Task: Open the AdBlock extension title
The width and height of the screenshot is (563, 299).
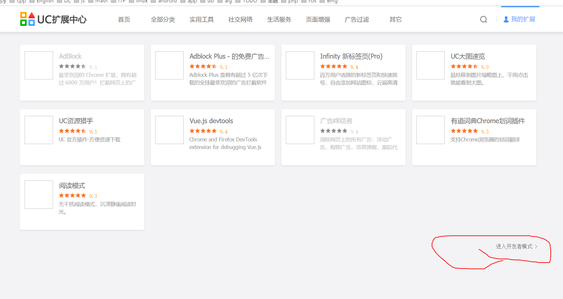Action: (x=70, y=56)
